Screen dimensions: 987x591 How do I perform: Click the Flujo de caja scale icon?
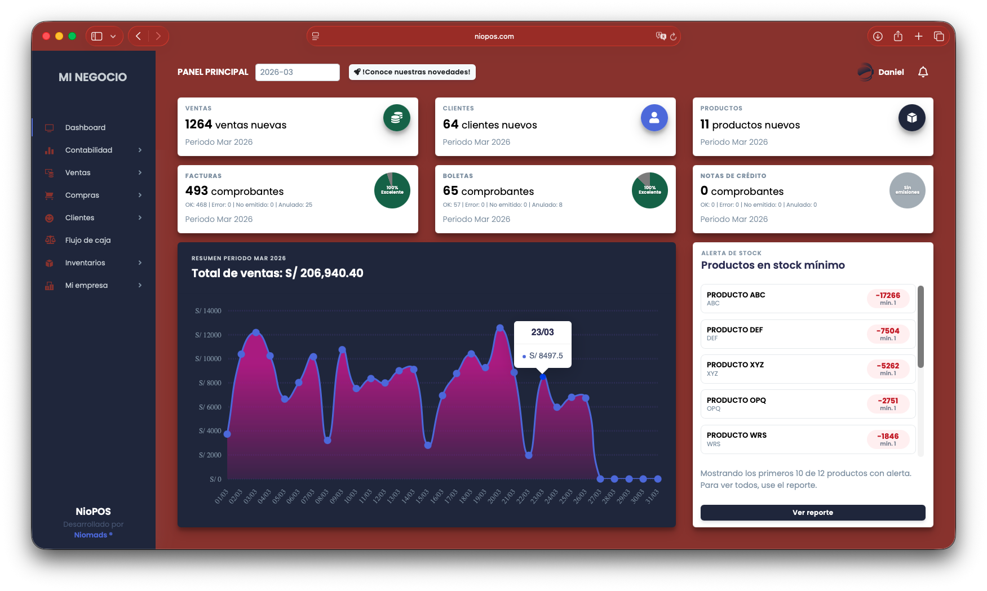click(49, 240)
